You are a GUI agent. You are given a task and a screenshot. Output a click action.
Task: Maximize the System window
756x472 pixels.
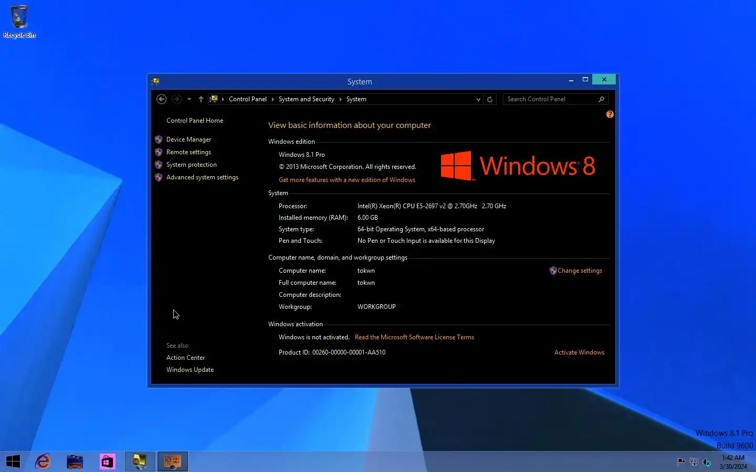pos(585,80)
